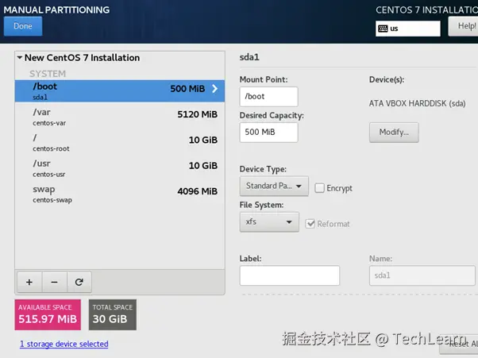Click the 5120 MiB size of /var
The height and width of the screenshot is (358, 478).
[197, 114]
